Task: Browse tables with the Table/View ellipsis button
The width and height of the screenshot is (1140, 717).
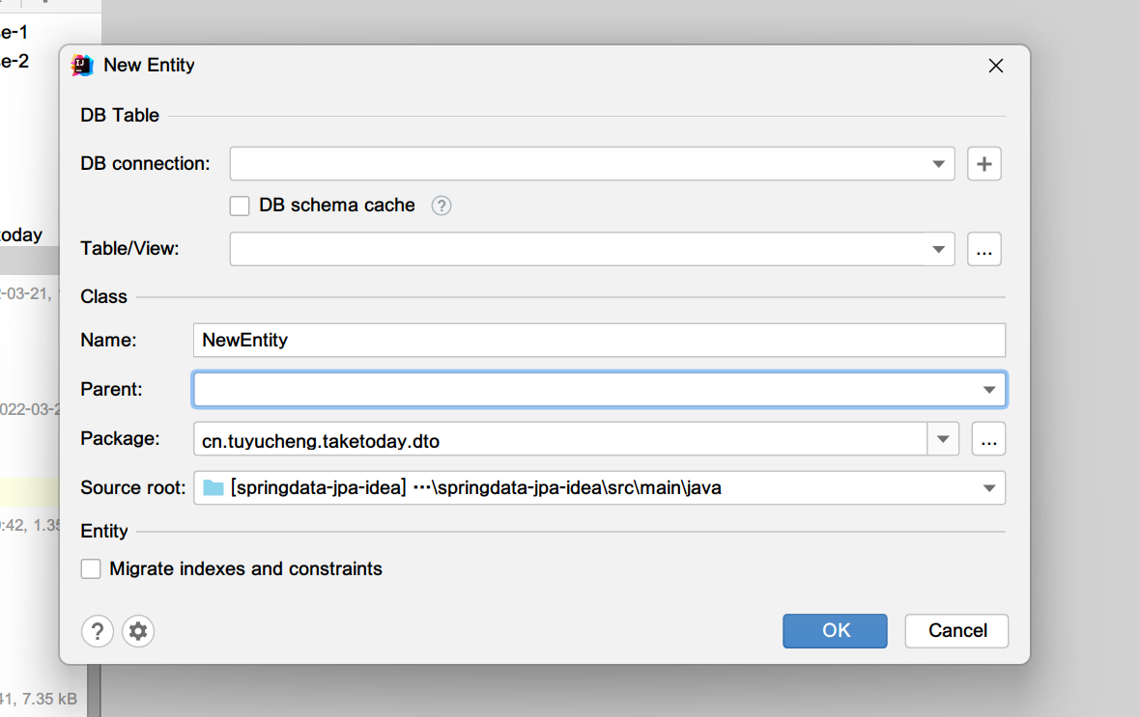Action: [x=984, y=249]
